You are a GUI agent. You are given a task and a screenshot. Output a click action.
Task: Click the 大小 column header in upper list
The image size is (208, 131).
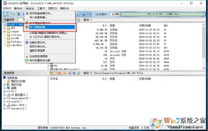104,25
